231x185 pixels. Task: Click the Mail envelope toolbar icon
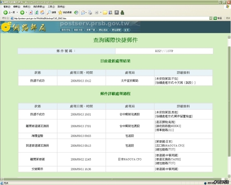(83, 13)
